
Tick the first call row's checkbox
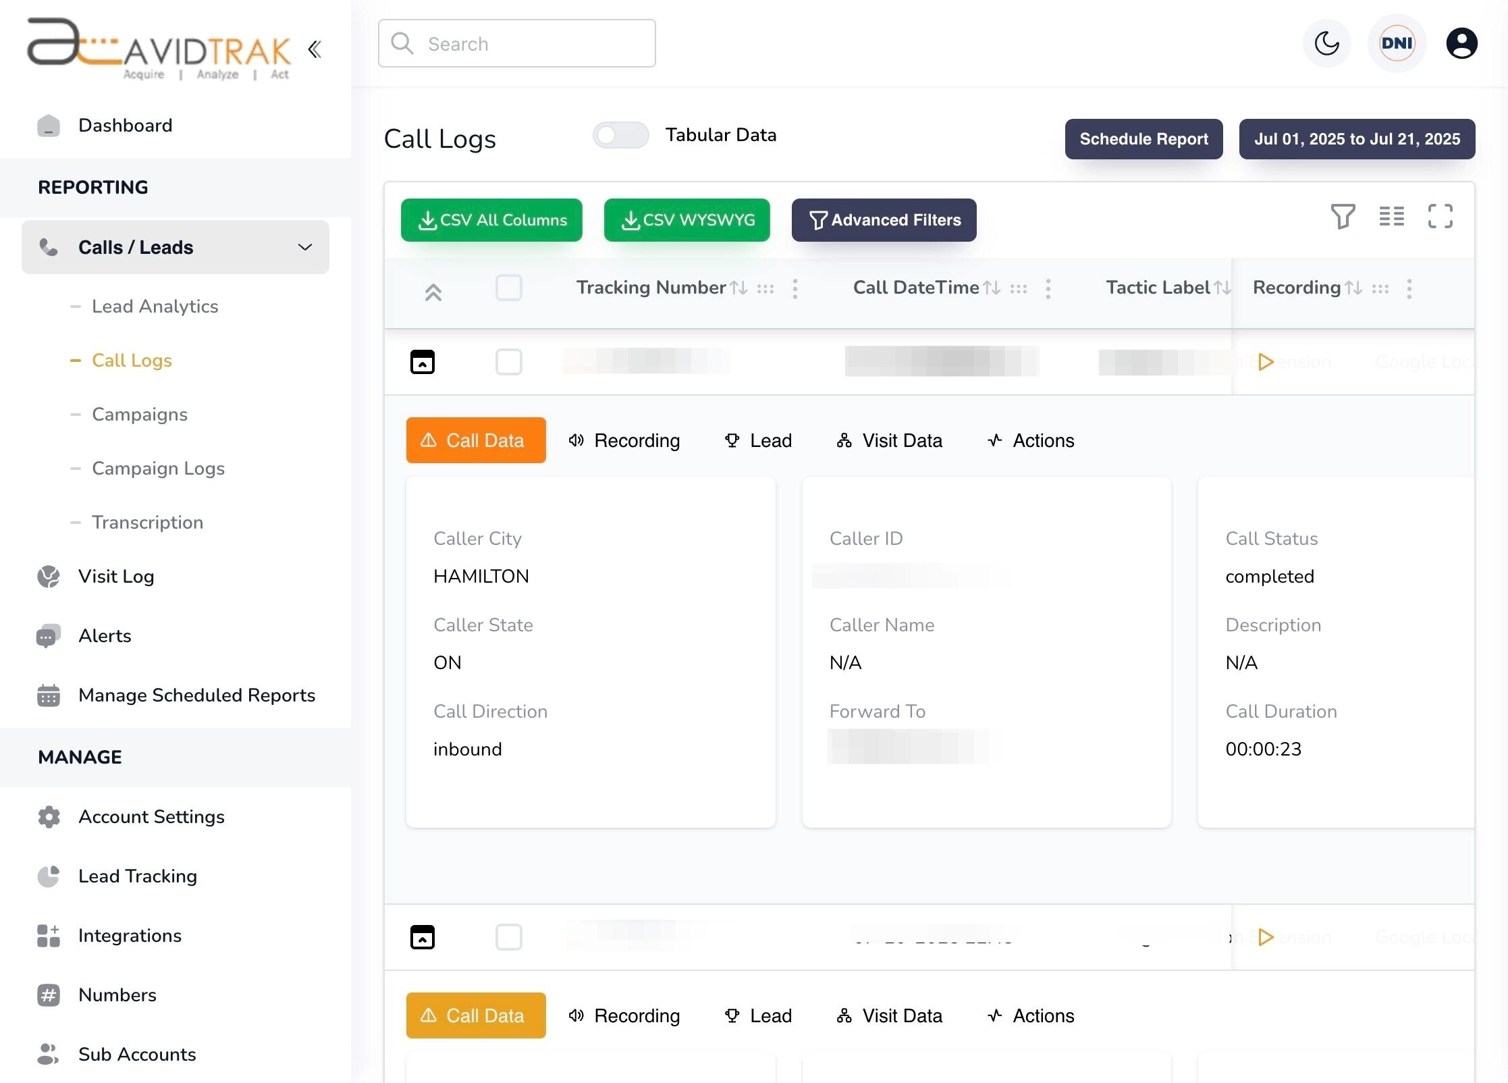point(509,362)
